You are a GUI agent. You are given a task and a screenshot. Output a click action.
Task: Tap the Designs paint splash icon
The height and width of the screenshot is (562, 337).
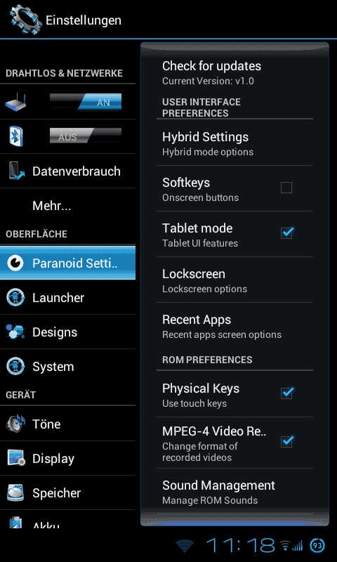(x=15, y=332)
